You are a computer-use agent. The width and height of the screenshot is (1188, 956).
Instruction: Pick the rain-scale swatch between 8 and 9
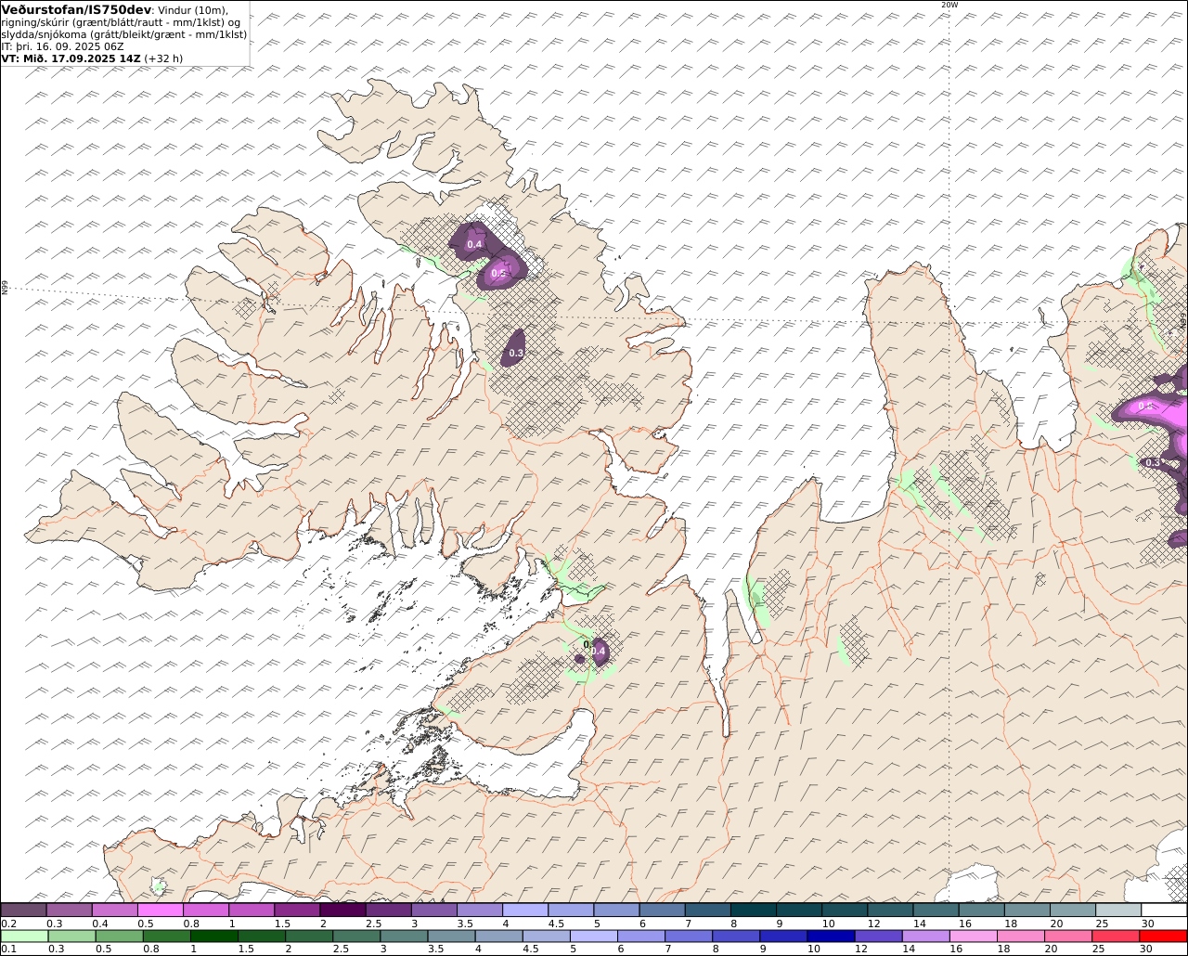[736, 936]
